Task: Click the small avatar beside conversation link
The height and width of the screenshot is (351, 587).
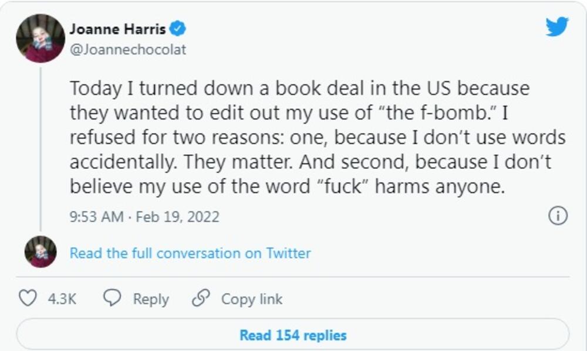Action: [41, 252]
